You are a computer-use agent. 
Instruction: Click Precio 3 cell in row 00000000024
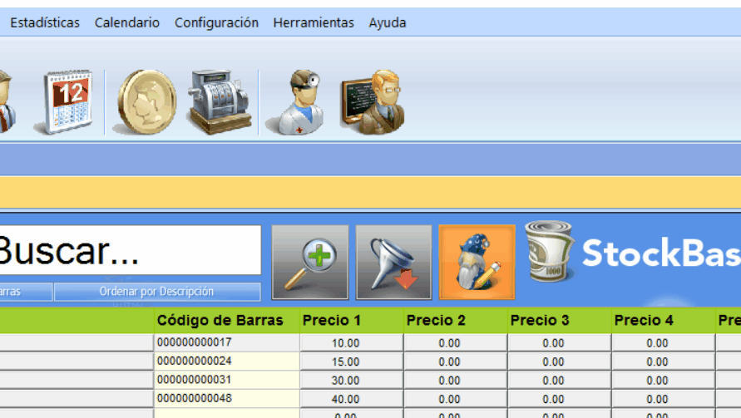coord(560,361)
